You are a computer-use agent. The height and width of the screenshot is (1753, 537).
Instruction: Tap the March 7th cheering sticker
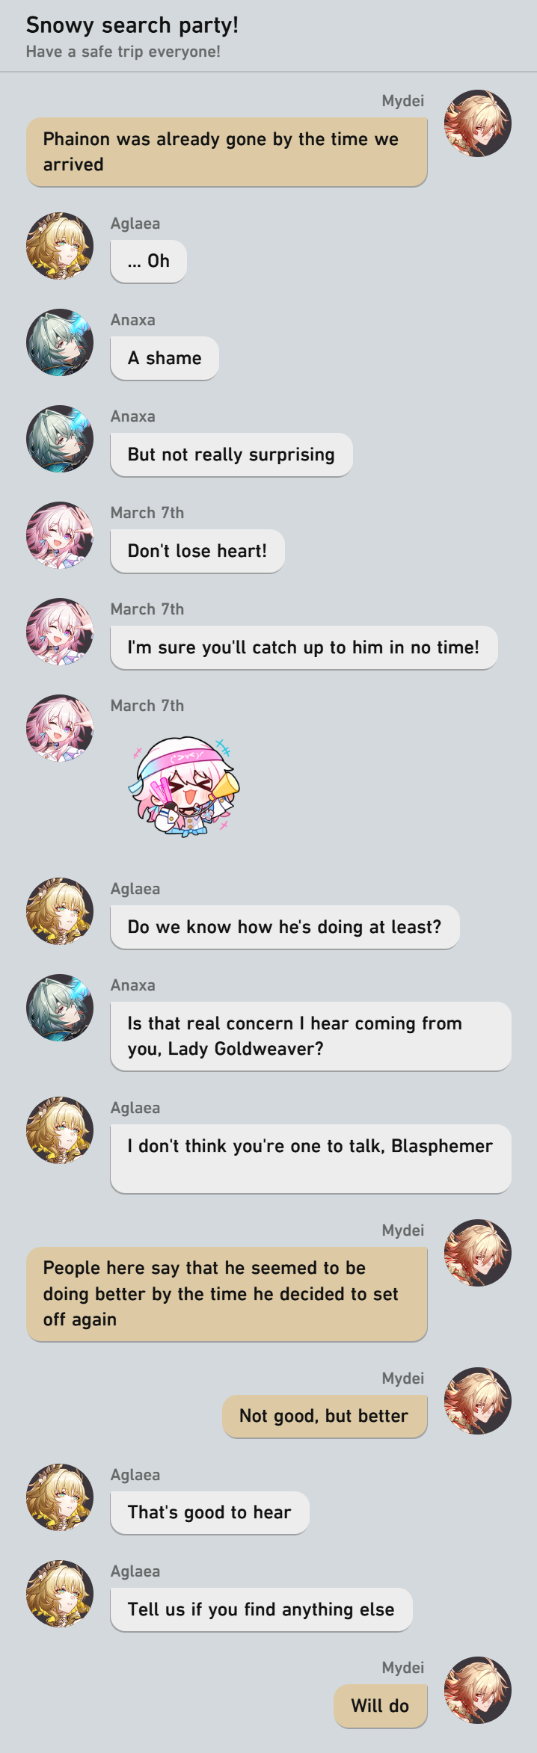click(x=184, y=786)
